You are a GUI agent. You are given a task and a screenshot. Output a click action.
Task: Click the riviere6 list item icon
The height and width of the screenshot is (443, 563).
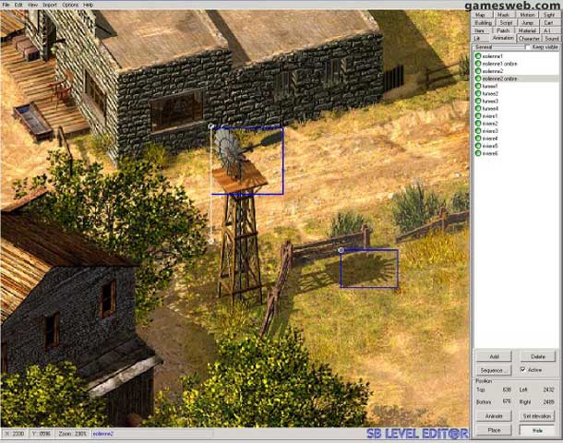478,153
